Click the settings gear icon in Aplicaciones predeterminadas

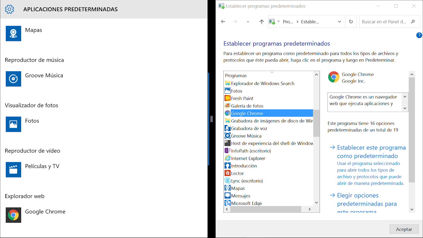[10, 9]
